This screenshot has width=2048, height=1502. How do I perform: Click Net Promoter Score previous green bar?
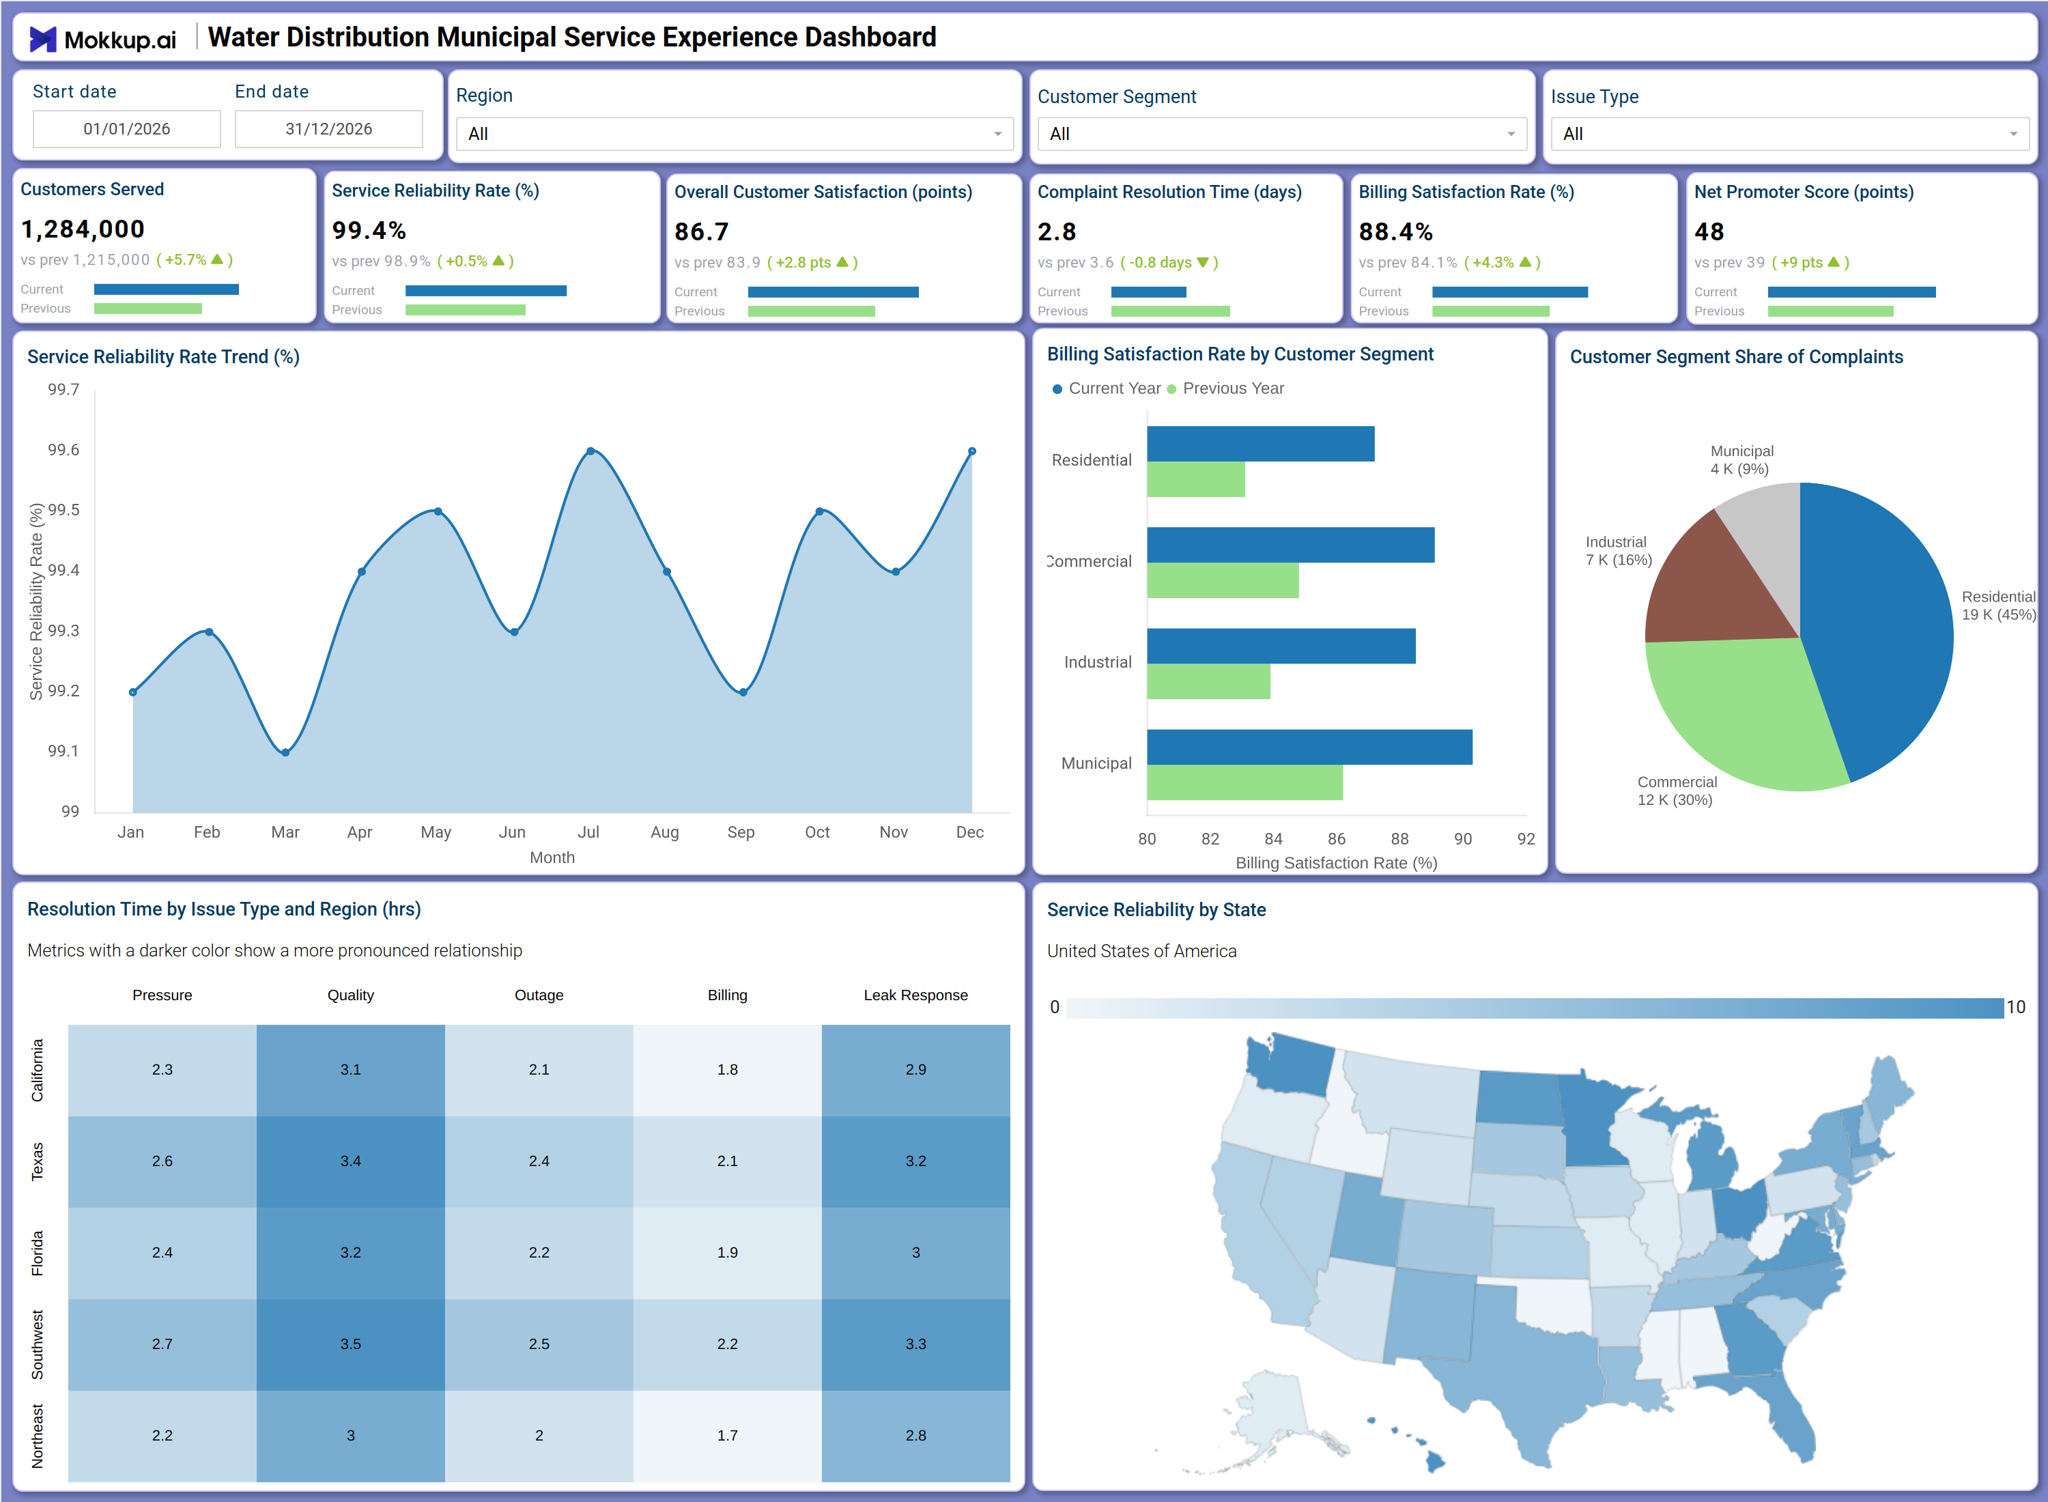pyautogui.click(x=1830, y=311)
